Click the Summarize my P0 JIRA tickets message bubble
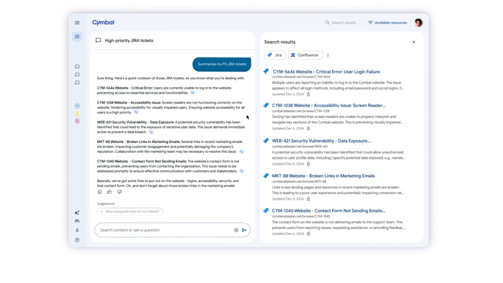Screen dimensions: 503x283 click(x=222, y=64)
